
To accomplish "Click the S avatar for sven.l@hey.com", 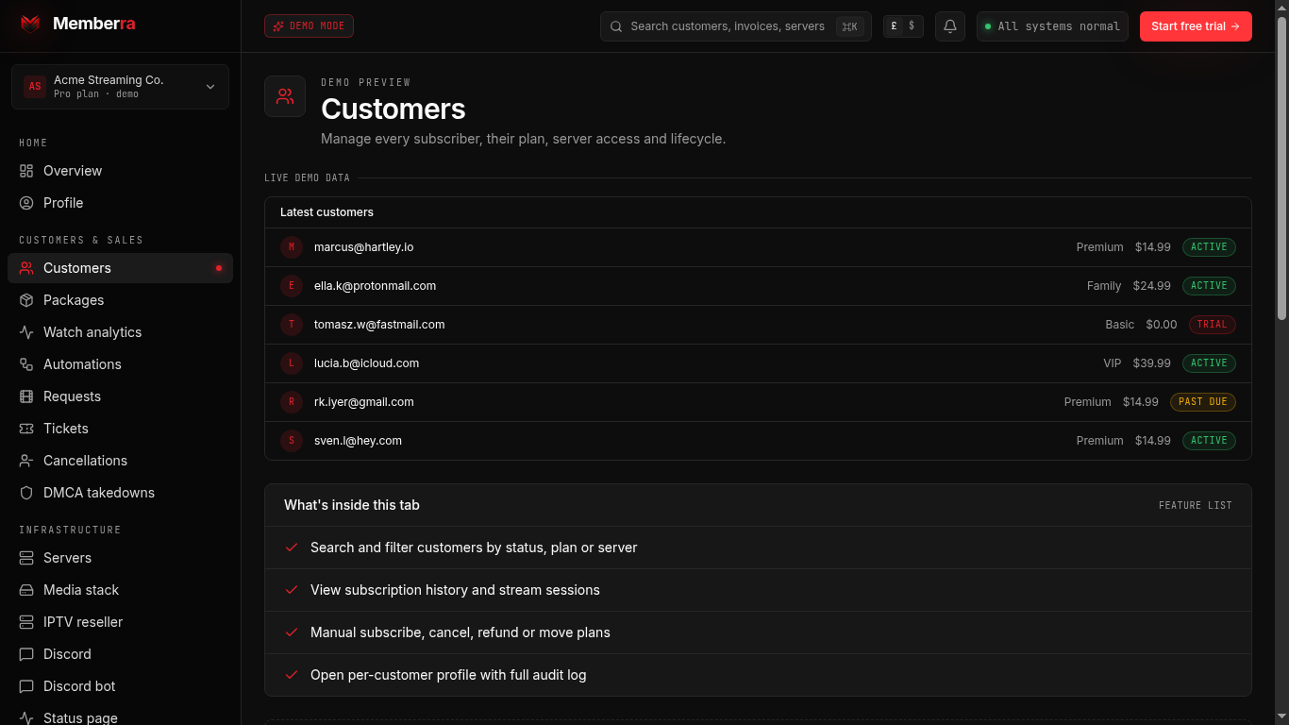I will pos(292,441).
